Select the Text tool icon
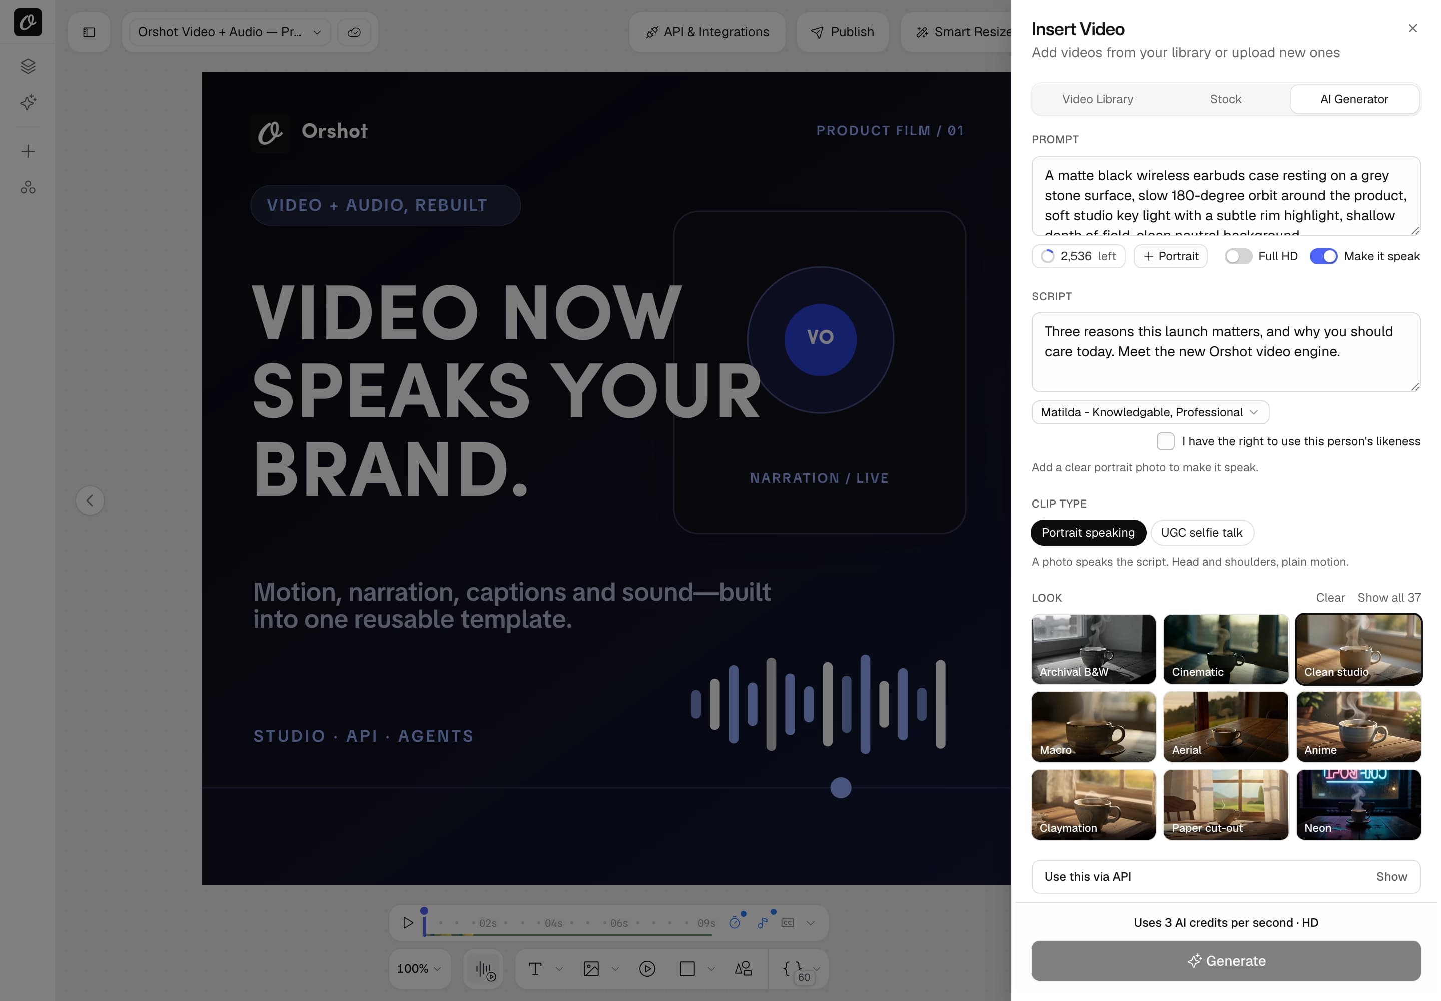Image resolution: width=1441 pixels, height=1001 pixels. click(535, 969)
